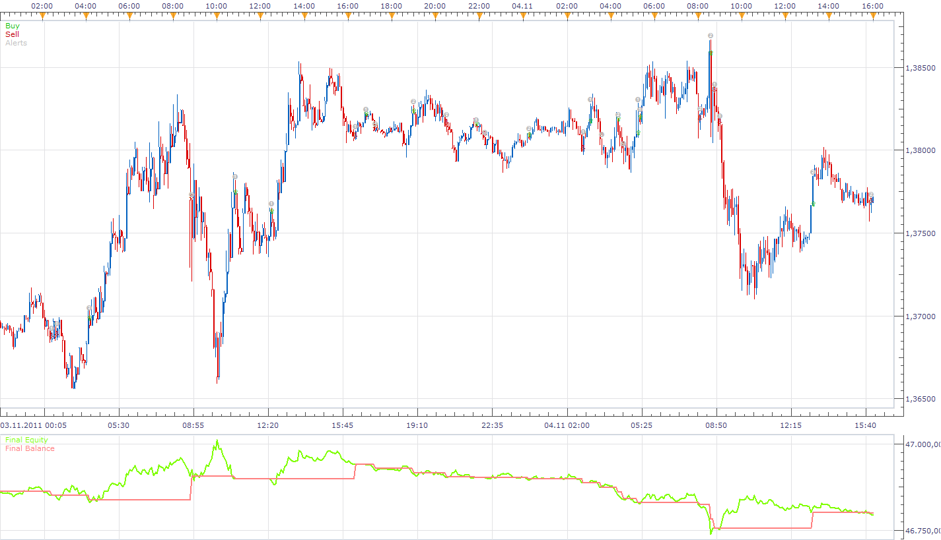Click the 19:10 bottom axis label

(x=417, y=425)
